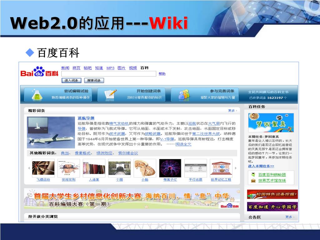Image resolution: width=320 pixels, height=240 pixels.
Task: Click the 按开放分类浏览 section heading
Action: (x=43, y=217)
